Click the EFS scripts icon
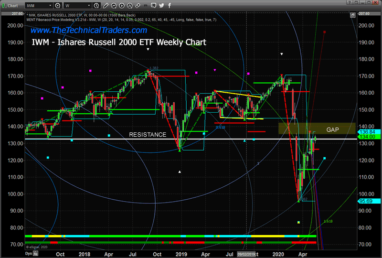This screenshot has width=382, height=258. [x=146, y=5]
